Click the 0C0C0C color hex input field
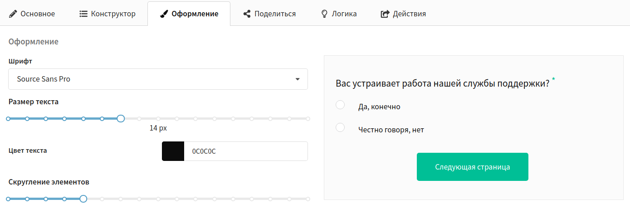Viewport: 630px width, 204px height. tap(246, 151)
